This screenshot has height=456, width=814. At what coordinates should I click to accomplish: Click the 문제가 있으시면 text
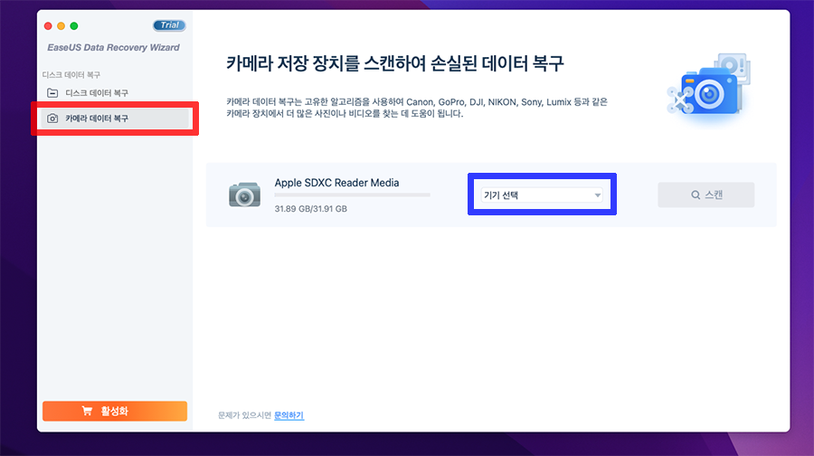tap(244, 415)
